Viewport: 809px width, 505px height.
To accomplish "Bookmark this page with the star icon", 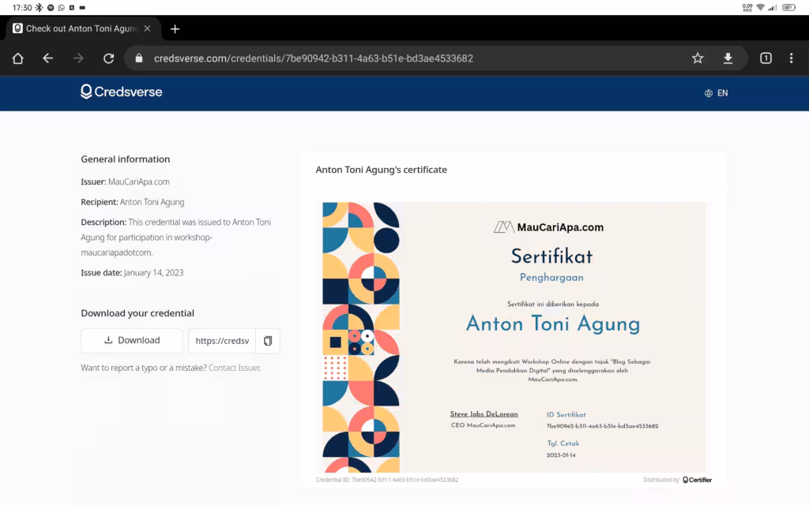I will click(698, 58).
